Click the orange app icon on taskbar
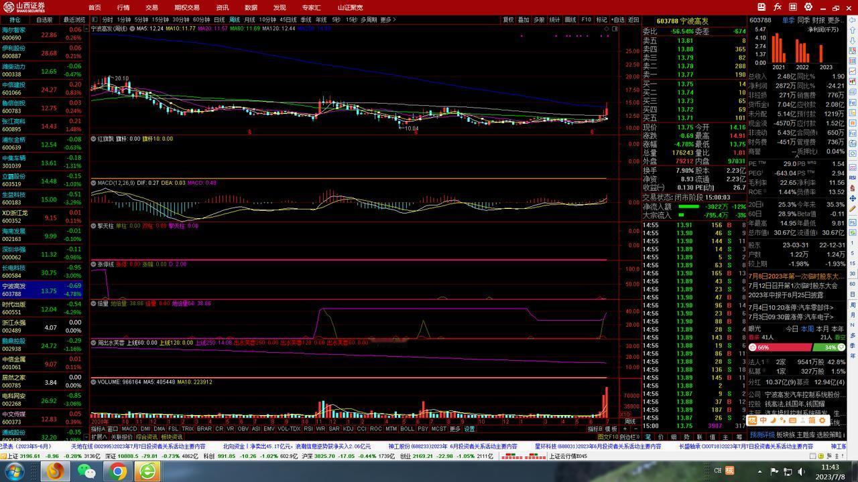 point(56,471)
